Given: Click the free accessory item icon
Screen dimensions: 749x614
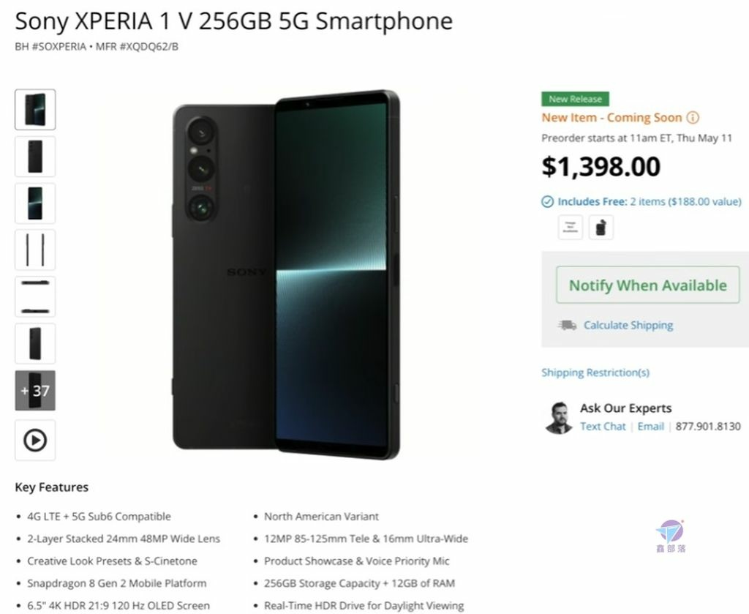Looking at the screenshot, I should [601, 227].
